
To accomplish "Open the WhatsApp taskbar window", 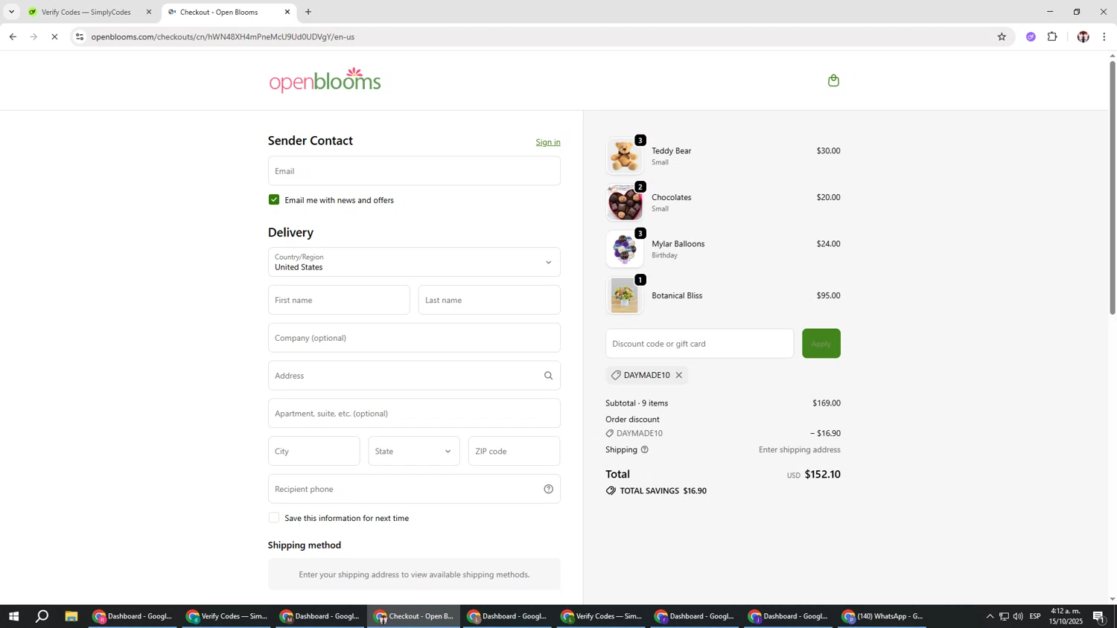I will point(883,616).
